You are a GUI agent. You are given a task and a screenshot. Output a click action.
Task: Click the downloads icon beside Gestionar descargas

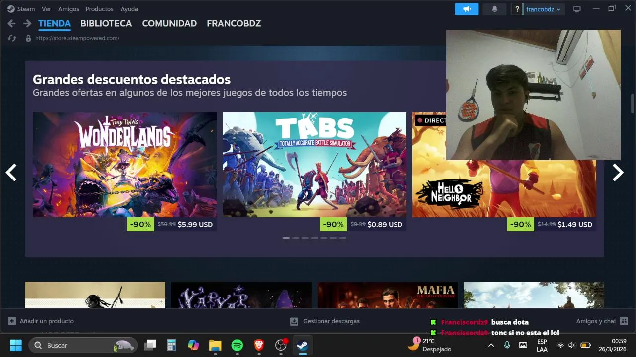click(x=294, y=321)
